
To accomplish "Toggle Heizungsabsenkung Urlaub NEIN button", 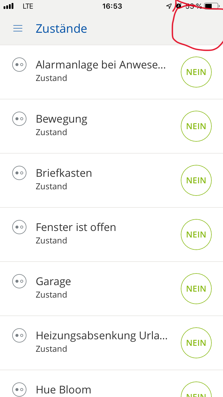I will 196,343.
